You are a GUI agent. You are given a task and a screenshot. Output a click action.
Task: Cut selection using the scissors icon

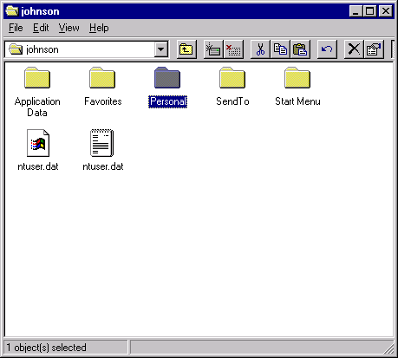(x=260, y=49)
